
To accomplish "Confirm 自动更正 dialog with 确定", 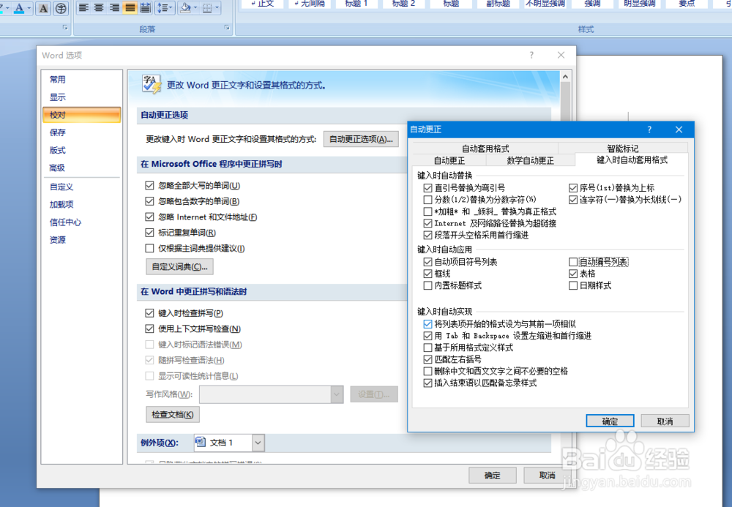I will click(610, 421).
